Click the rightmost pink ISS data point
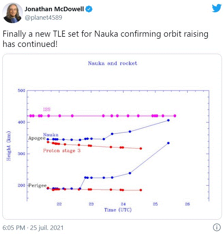The width and height of the screenshot is (224, 234). click(x=175, y=116)
